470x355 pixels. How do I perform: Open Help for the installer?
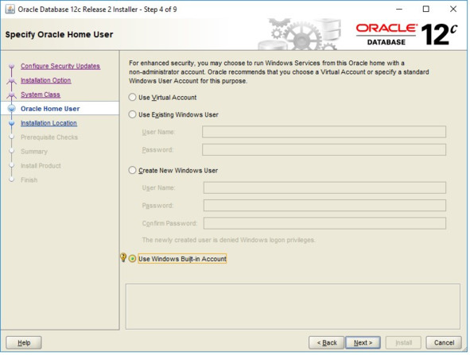[x=24, y=343]
